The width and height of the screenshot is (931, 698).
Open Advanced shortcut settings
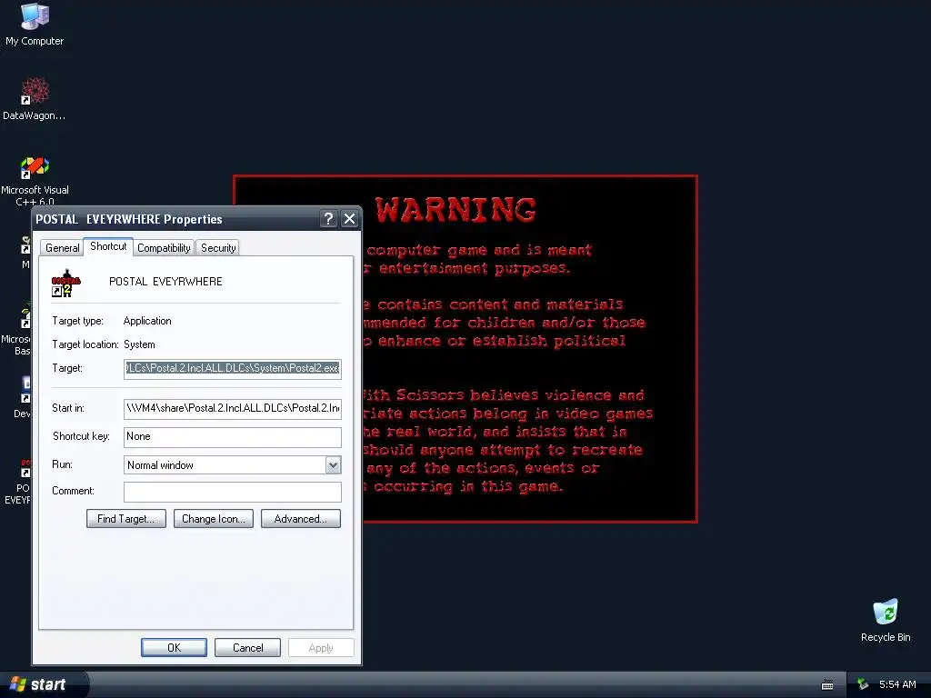(x=300, y=519)
